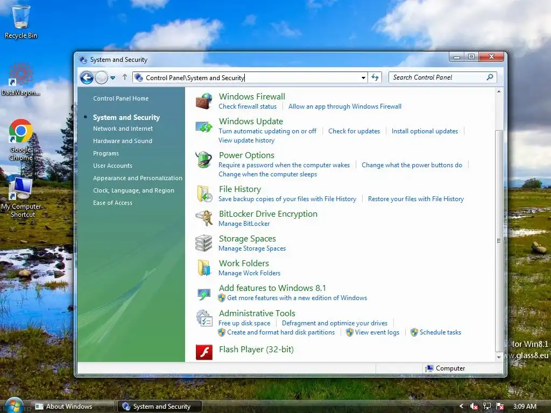Open My Computer Shortcut on desktop

(x=21, y=197)
